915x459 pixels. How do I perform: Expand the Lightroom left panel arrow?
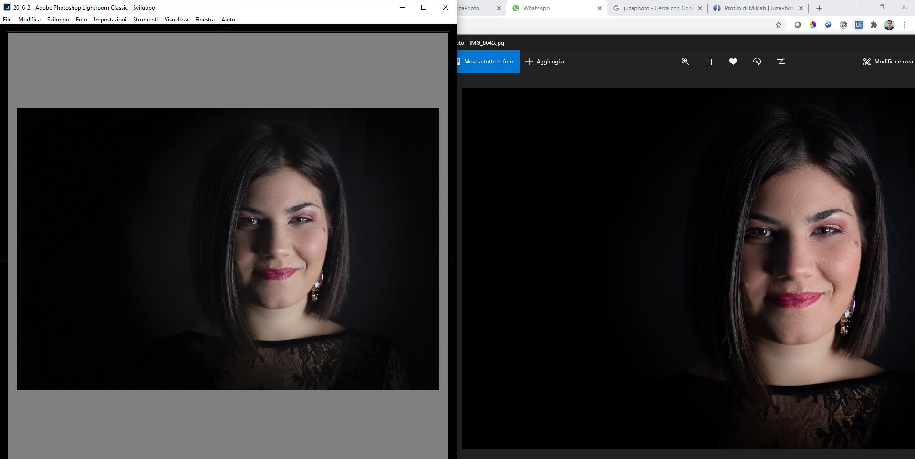3,260
